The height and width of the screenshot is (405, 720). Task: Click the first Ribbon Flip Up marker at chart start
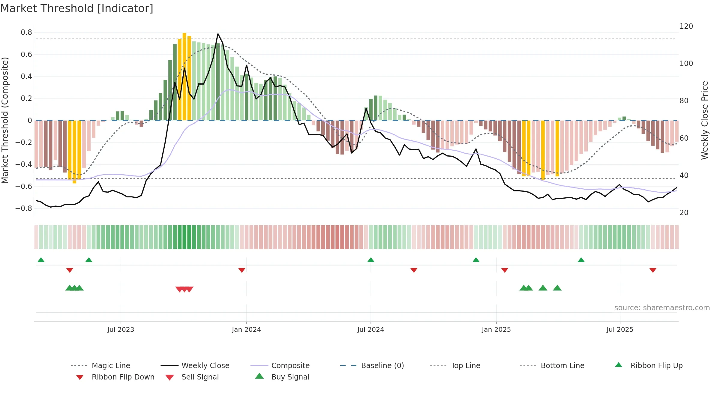(x=41, y=260)
